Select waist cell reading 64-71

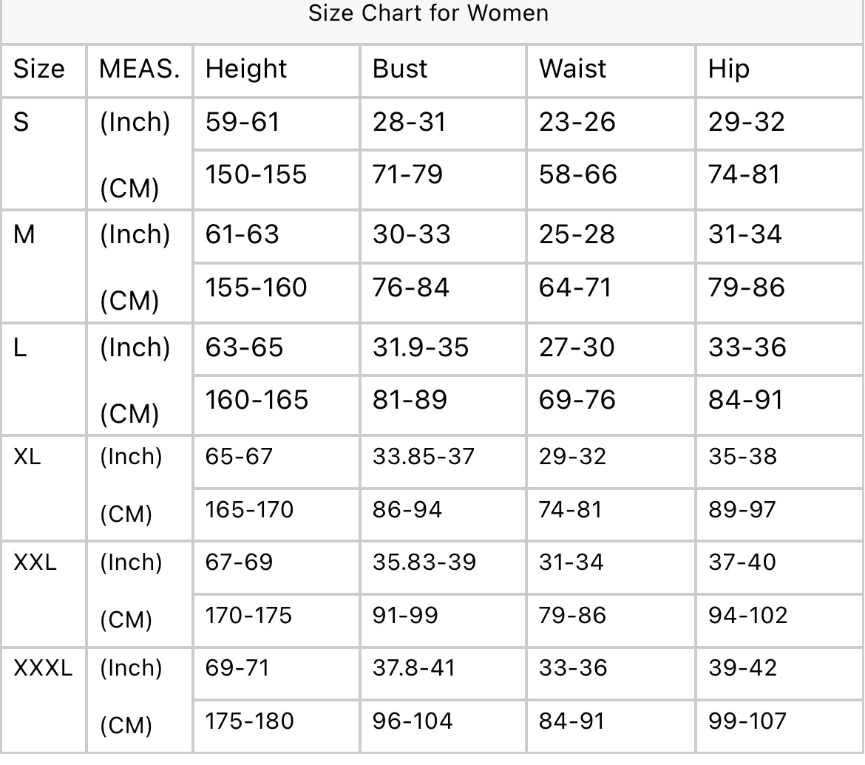click(576, 288)
